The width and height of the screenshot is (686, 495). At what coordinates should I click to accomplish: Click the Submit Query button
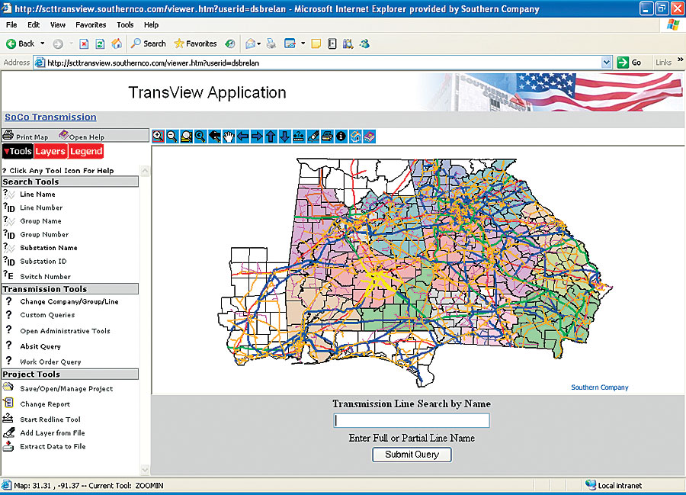tap(412, 455)
